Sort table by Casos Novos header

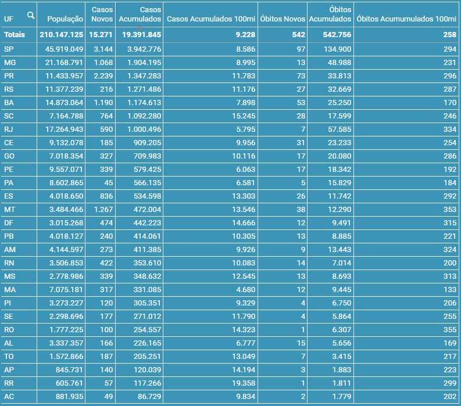102,15
